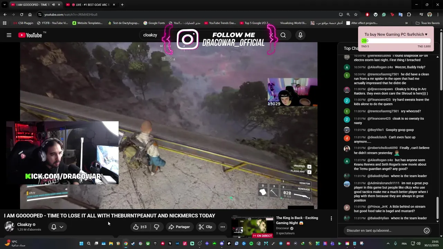Click the Clip button
Image resolution: width=443 pixels, height=249 pixels.
[x=206, y=227]
